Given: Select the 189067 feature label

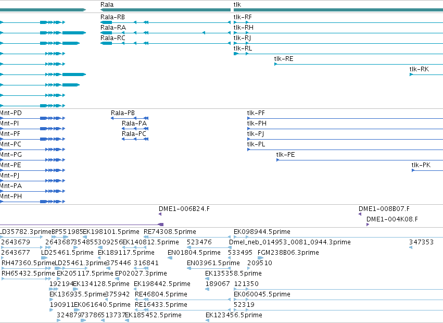Looking at the screenshot, I should (x=218, y=284).
